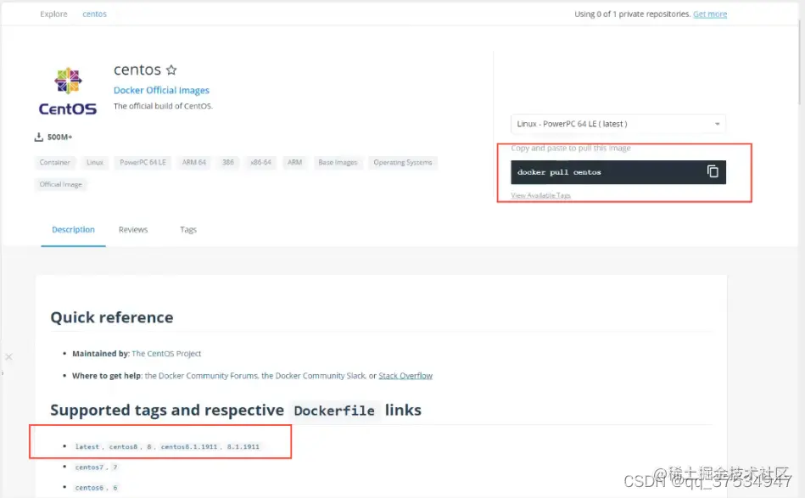
Task: Star the centos repository
Action: 171,70
